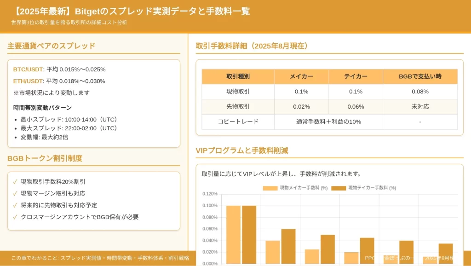The image size is (471, 266).
Task: Click the BTC/USDT pair label
Action: [x=28, y=69]
